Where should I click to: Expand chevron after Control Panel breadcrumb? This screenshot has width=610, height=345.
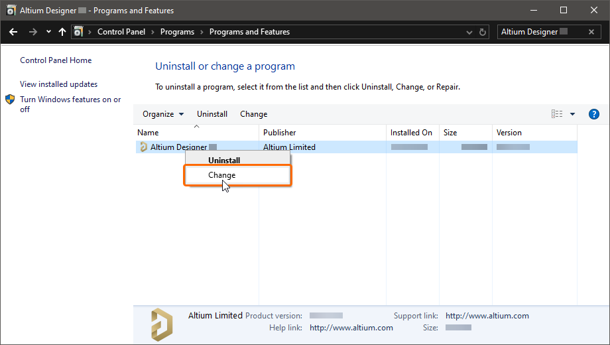(152, 32)
